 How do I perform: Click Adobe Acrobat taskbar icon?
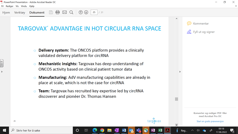168,130
